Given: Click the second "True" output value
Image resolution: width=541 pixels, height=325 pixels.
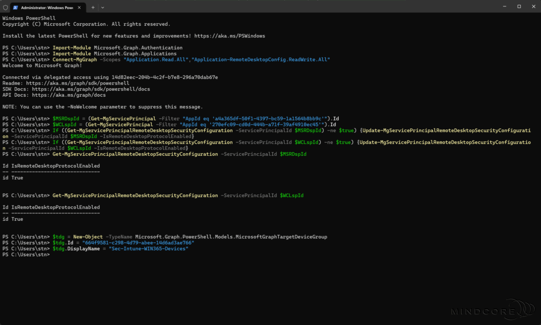Looking at the screenshot, I should (17, 219).
